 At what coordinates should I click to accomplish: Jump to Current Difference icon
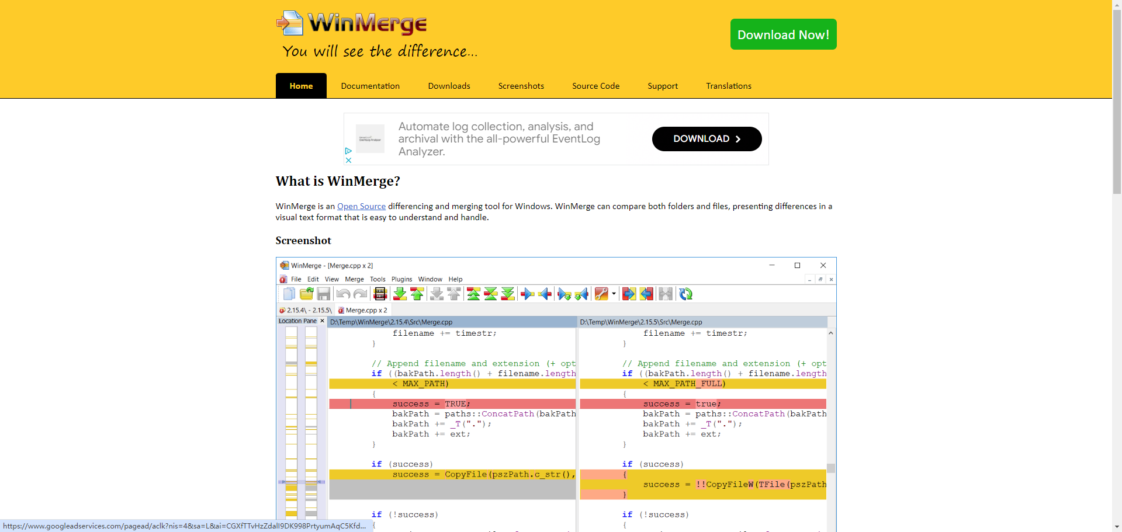point(491,294)
